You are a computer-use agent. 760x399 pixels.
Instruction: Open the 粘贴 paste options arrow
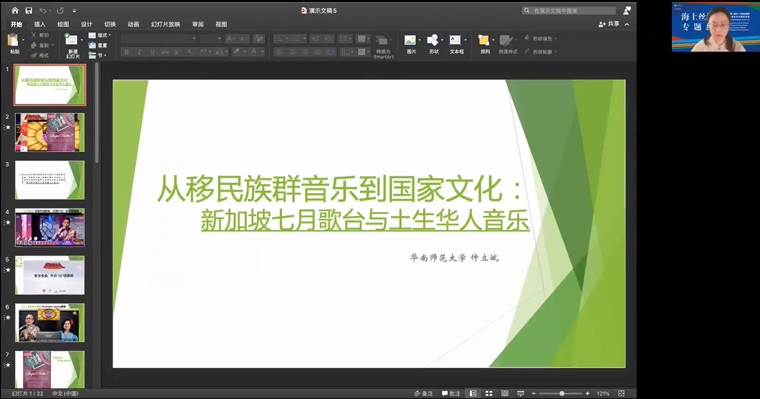(x=23, y=40)
